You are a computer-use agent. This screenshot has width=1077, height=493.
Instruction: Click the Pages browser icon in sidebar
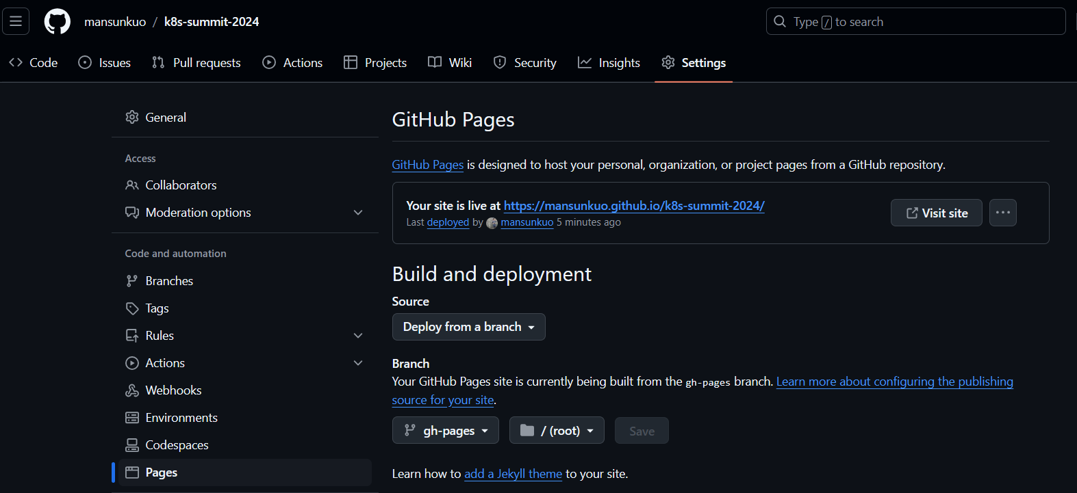132,472
